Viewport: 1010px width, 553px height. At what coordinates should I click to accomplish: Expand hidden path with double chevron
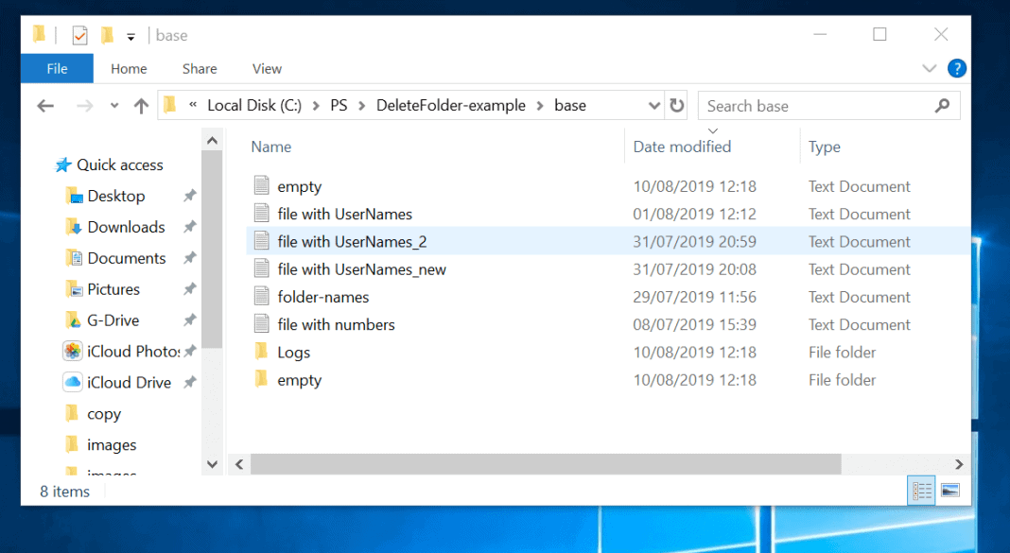pos(193,105)
